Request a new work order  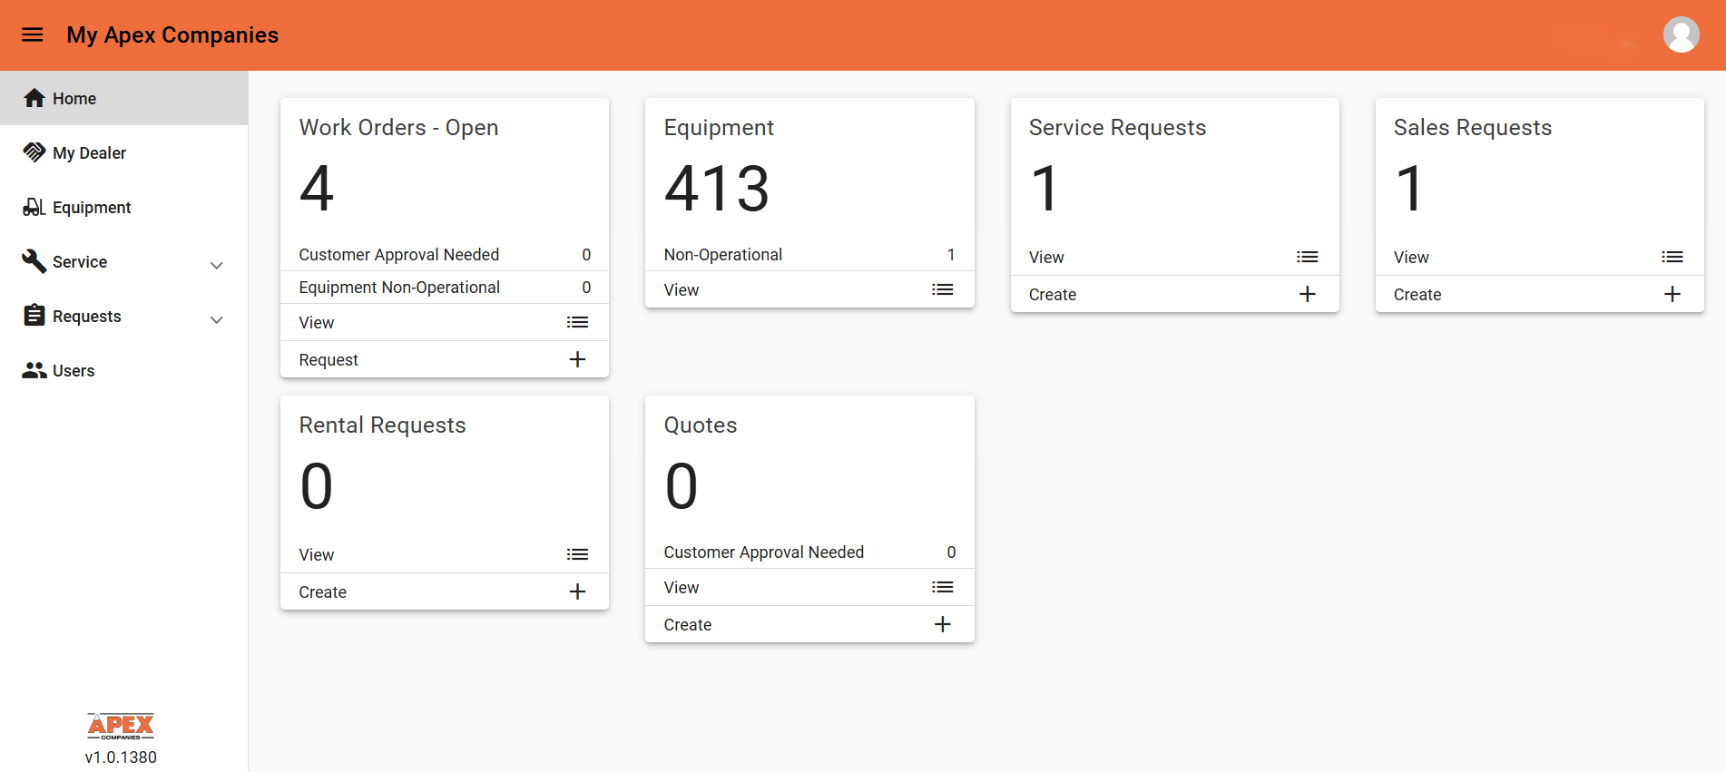click(x=445, y=359)
